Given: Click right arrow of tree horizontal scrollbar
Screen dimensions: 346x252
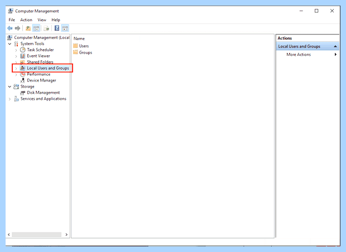Looking at the screenshot, I should (x=66, y=235).
